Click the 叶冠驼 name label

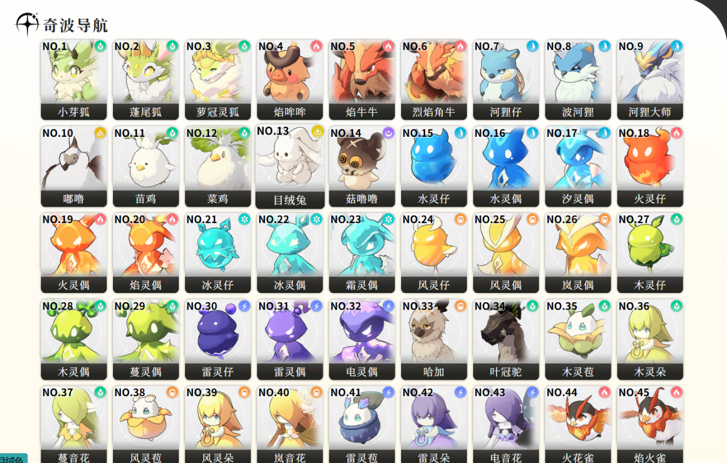506,372
